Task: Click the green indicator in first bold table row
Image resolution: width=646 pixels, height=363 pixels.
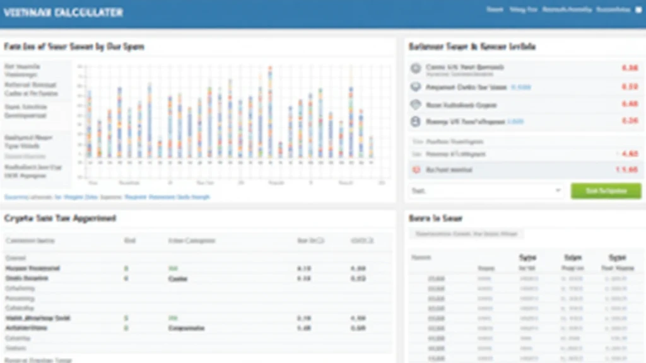Action: tap(126, 268)
